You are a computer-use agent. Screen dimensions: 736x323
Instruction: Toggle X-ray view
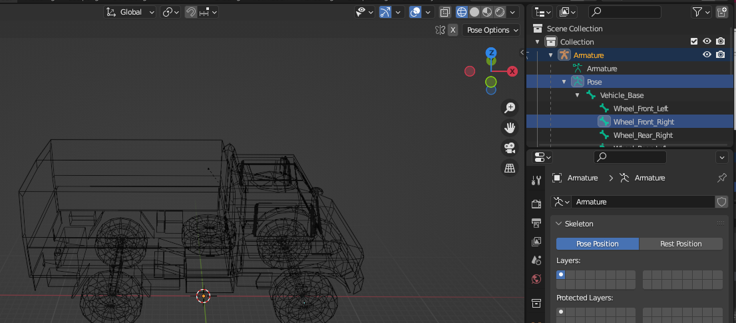click(x=445, y=12)
